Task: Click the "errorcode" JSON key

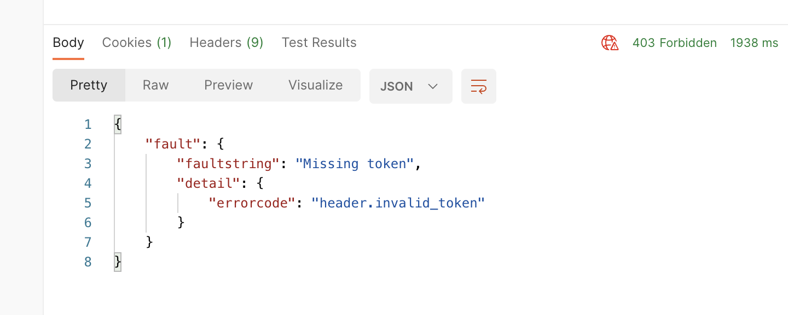Action: pyautogui.click(x=251, y=203)
